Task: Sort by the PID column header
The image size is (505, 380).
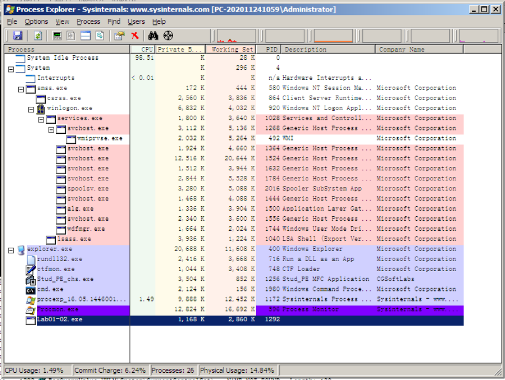Action: coord(269,49)
